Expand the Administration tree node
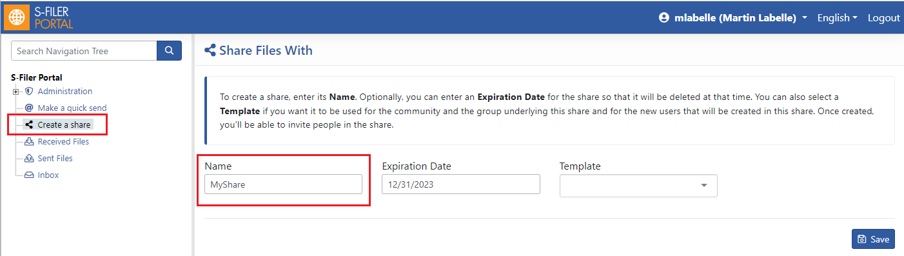The width and height of the screenshot is (904, 256). coord(15,92)
